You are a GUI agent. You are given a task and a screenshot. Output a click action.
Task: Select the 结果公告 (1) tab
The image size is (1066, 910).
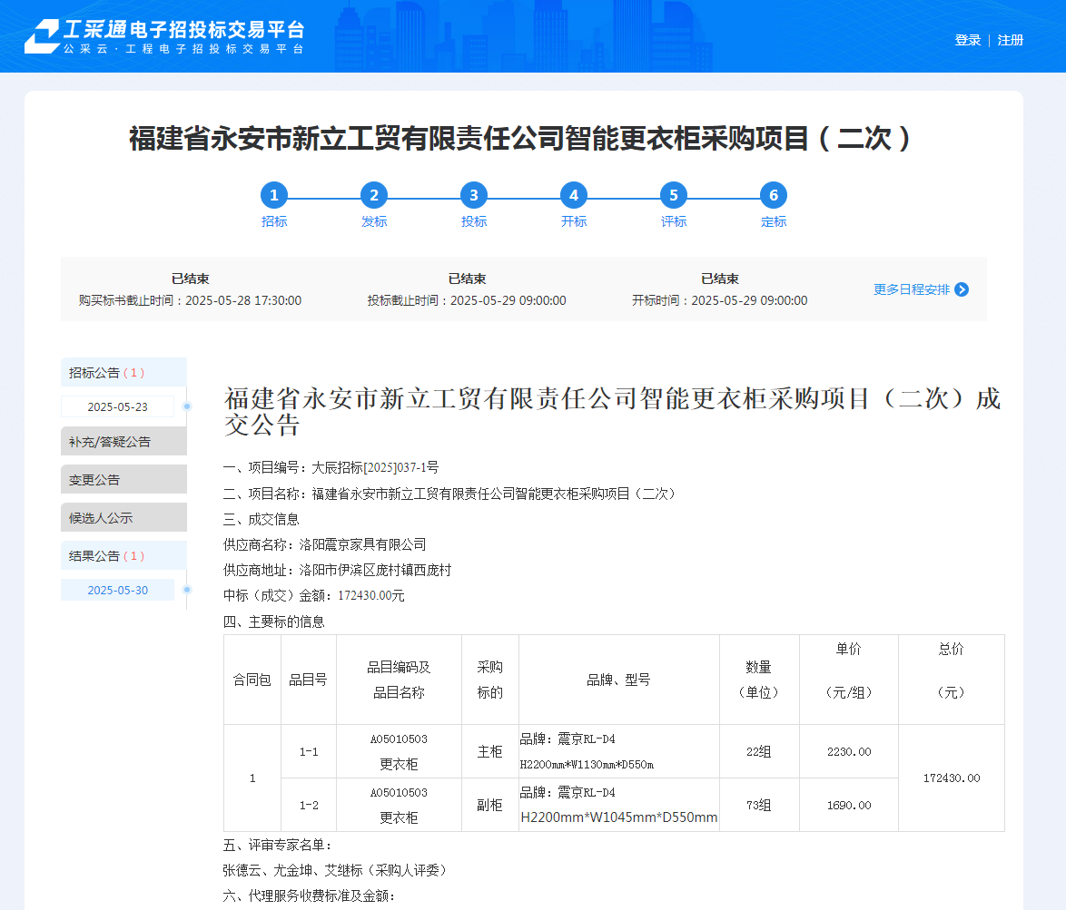coord(123,555)
